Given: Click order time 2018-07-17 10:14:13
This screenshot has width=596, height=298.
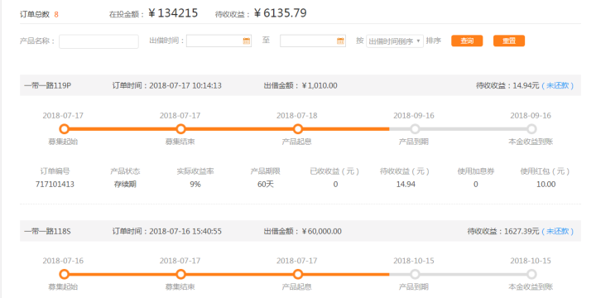Looking at the screenshot, I should click(x=185, y=85).
